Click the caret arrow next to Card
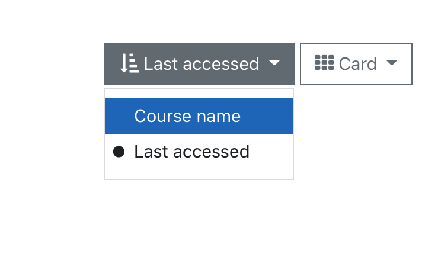422x263 pixels. pos(392,63)
